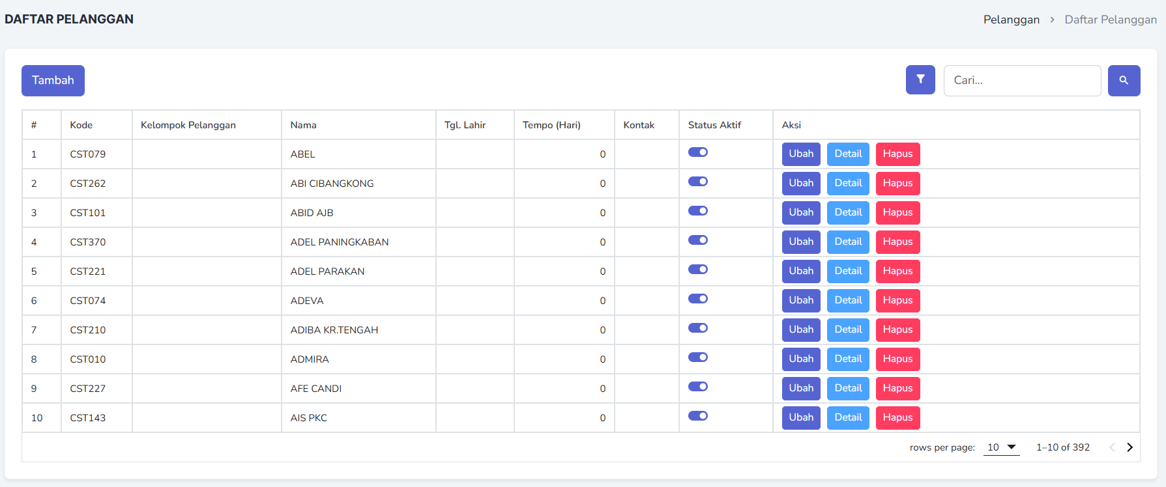Open Detail for ADEL PANINGKABAN

847,242
